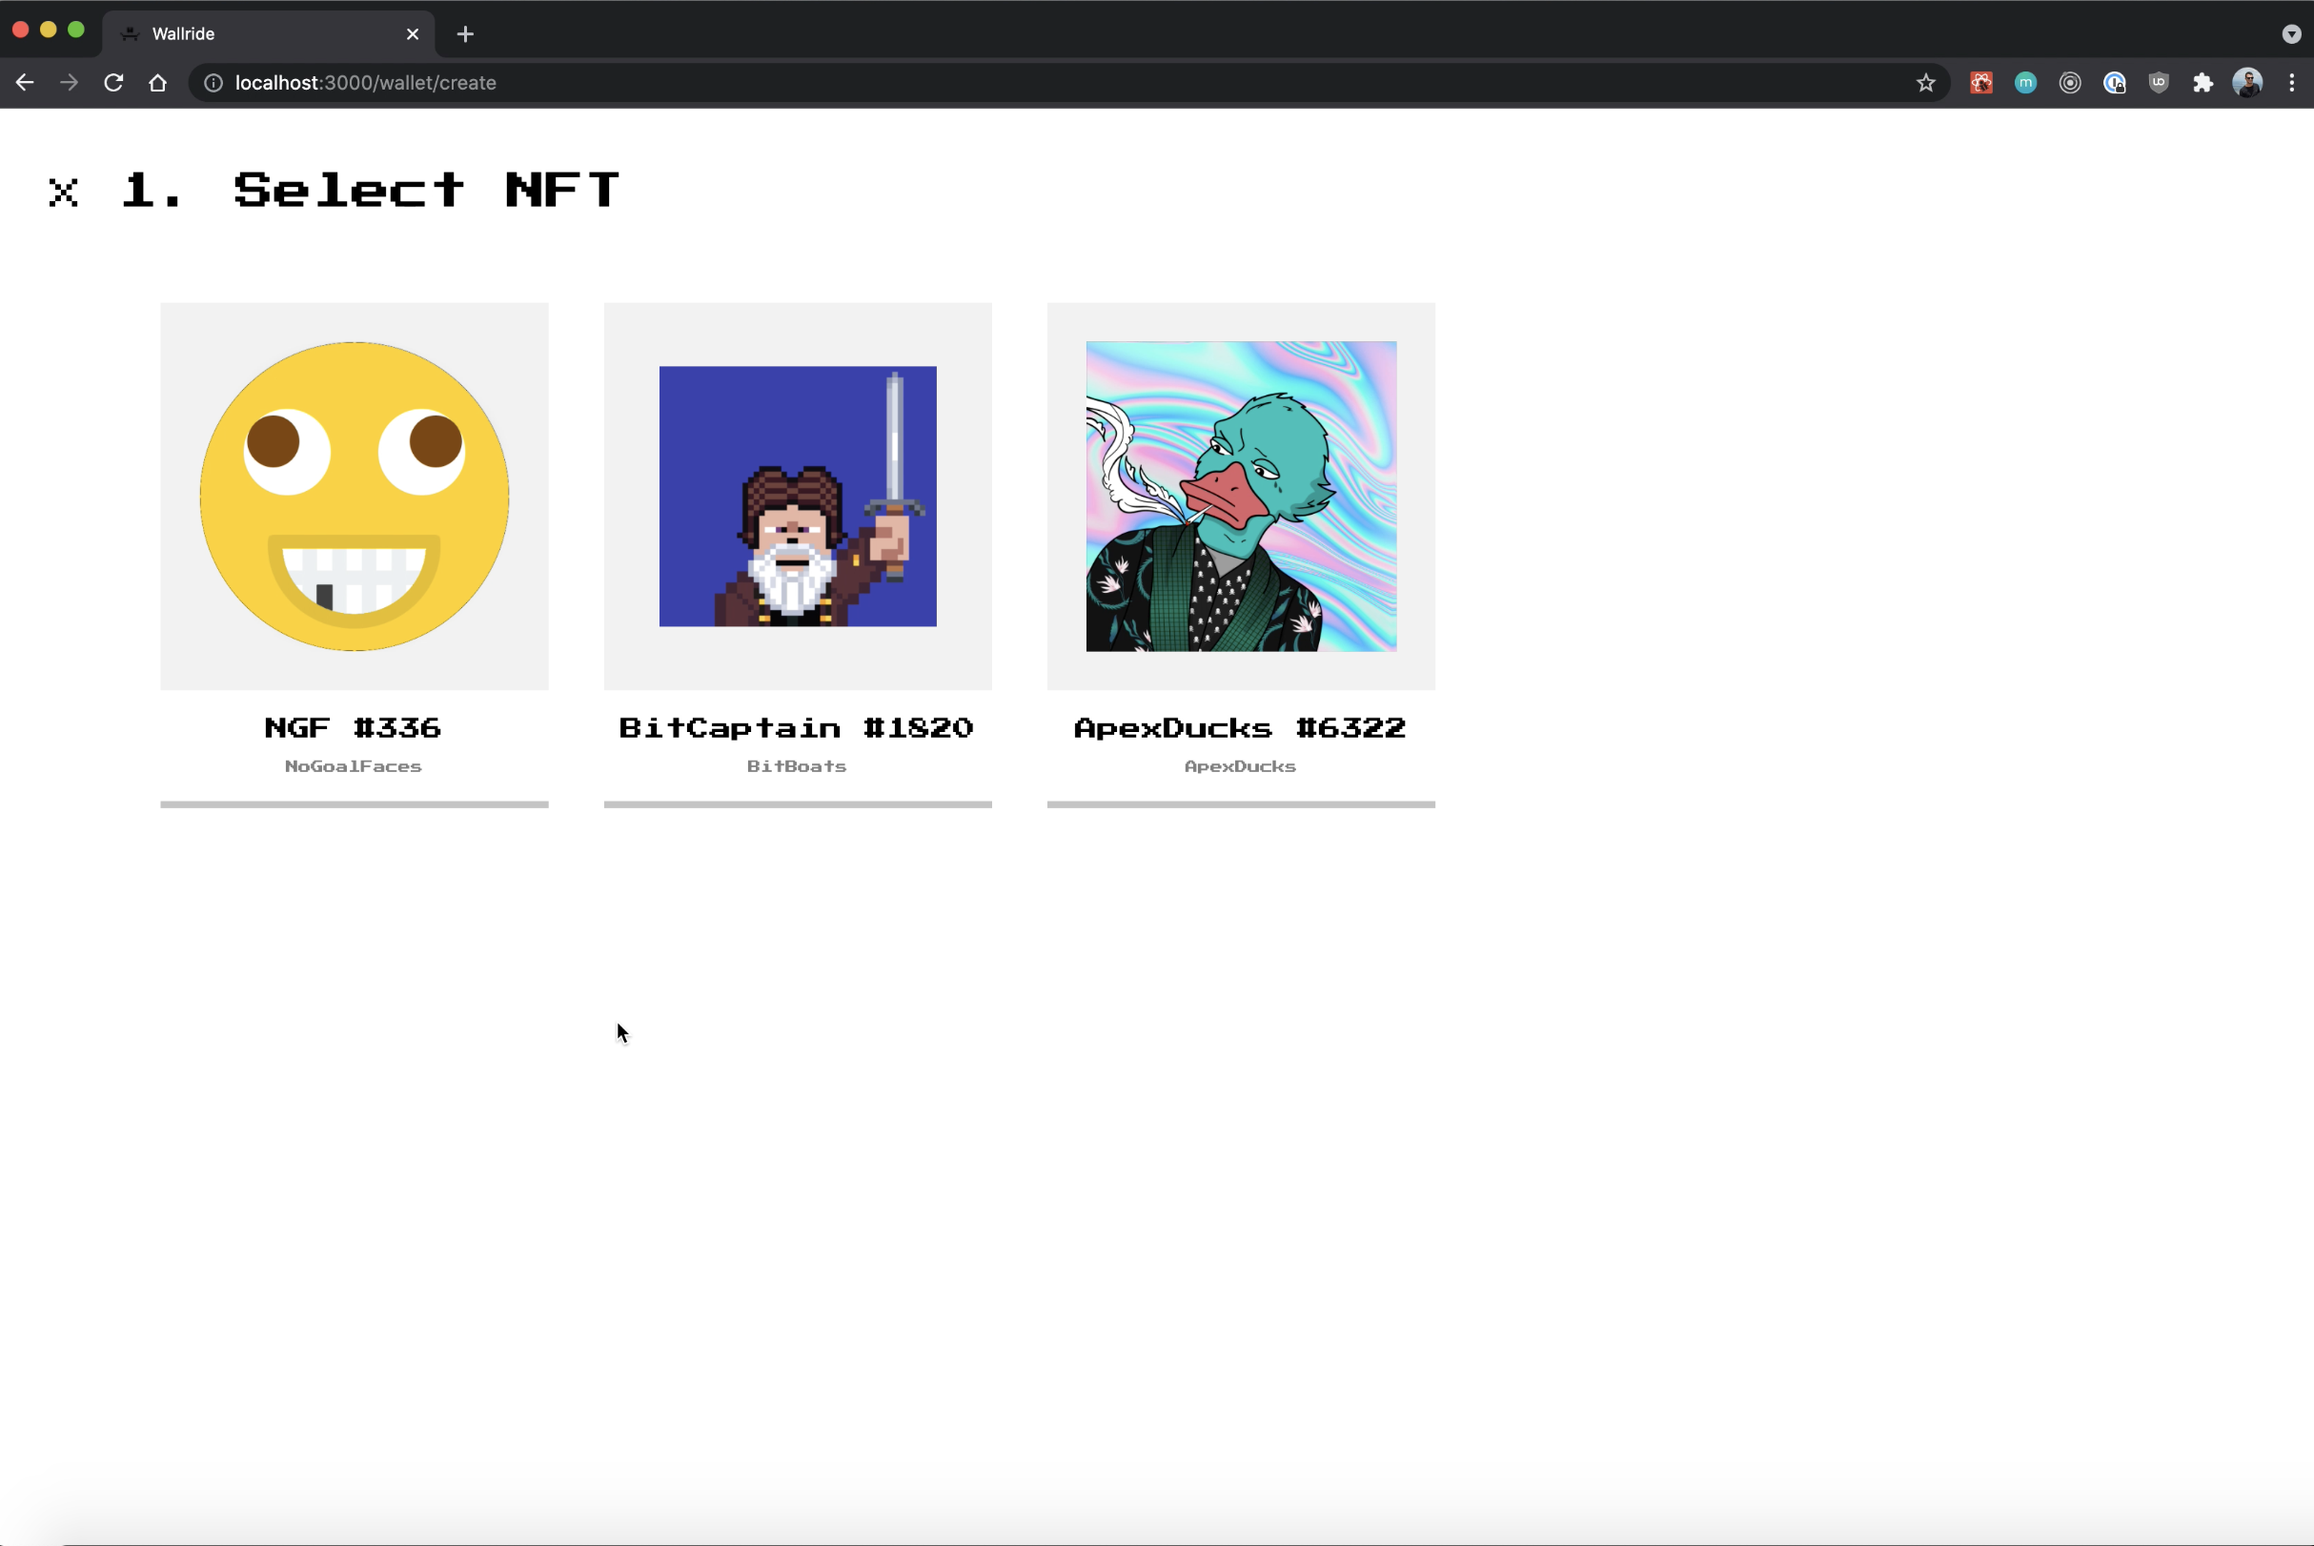This screenshot has height=1546, width=2314.
Task: Click the user profile avatar icon
Action: pos(2247,83)
